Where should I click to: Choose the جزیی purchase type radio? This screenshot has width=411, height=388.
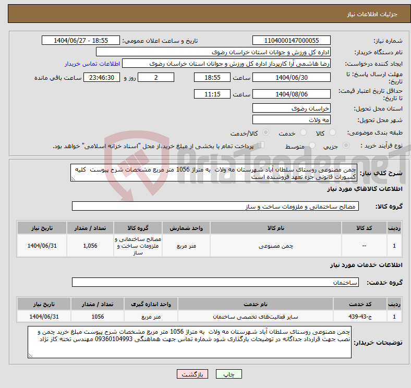coord(346,145)
